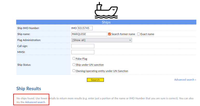Check Ship under UN sanction checkbox
Viewport: 200px width, 106px height.
coord(74,65)
